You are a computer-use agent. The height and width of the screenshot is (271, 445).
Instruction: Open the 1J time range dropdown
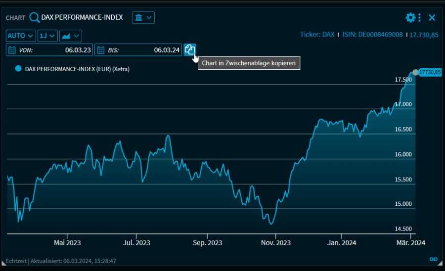tap(47, 36)
